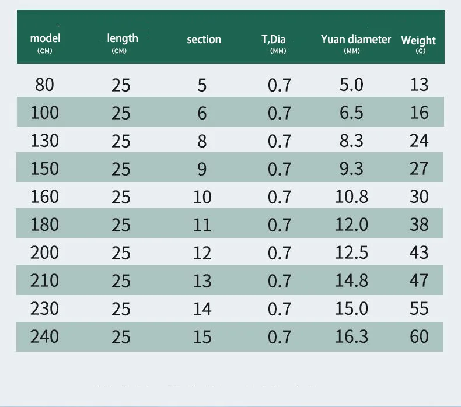Click the model 240 cell

[44, 336]
